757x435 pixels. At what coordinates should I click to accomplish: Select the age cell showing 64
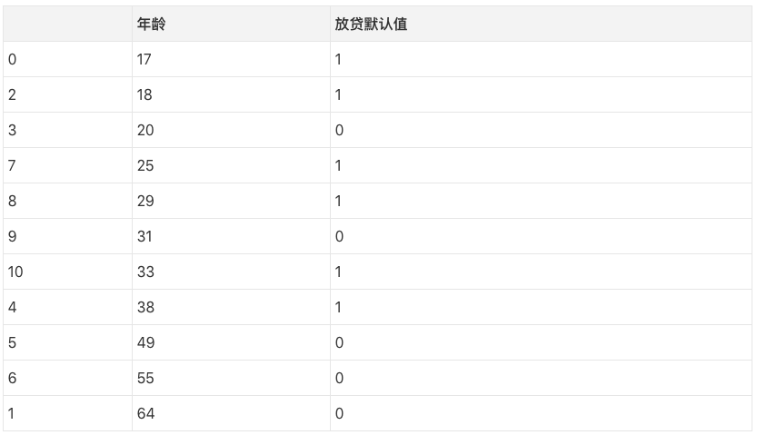coord(145,414)
